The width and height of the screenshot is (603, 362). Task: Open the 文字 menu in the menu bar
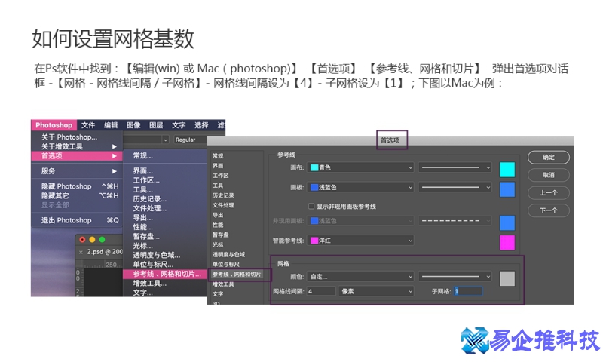[x=179, y=125]
